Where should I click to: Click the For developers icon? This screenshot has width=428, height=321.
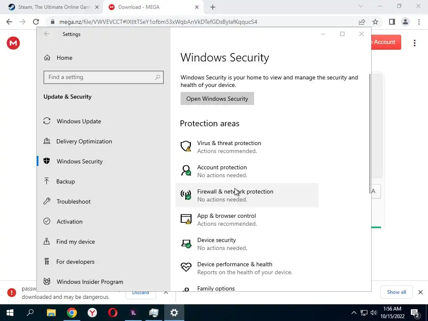tap(47, 262)
